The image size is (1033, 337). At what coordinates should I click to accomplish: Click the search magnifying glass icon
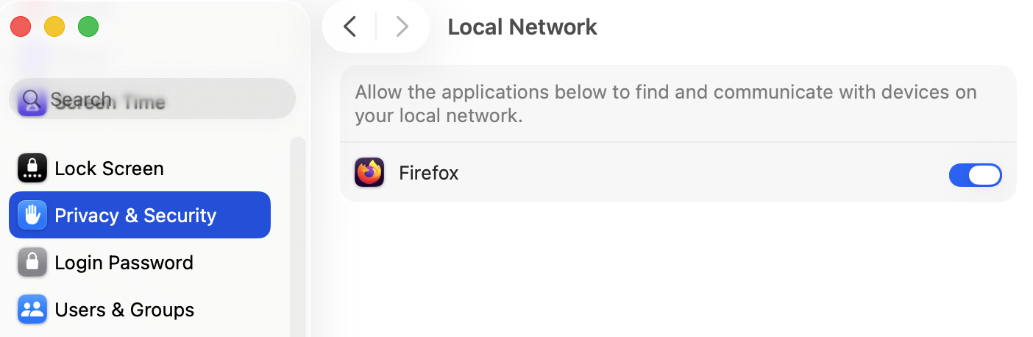coord(31,99)
